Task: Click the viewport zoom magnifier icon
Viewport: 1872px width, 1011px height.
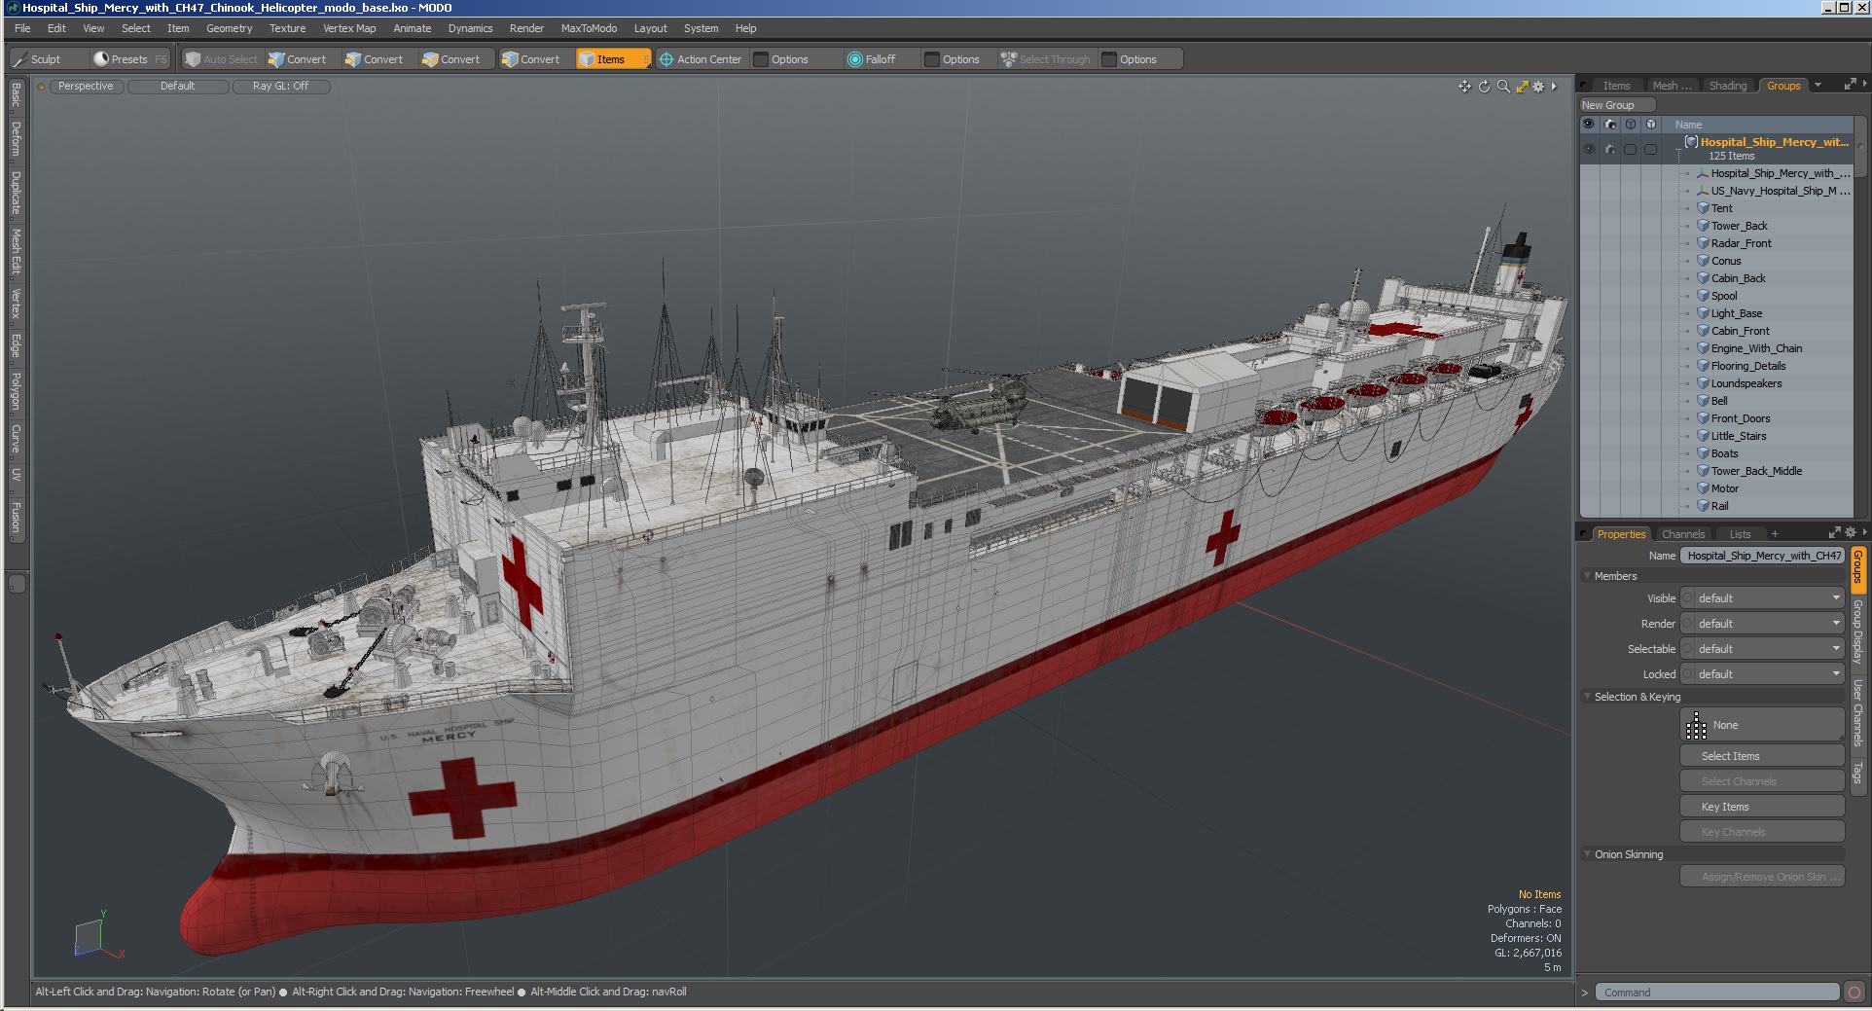Action: [1503, 87]
